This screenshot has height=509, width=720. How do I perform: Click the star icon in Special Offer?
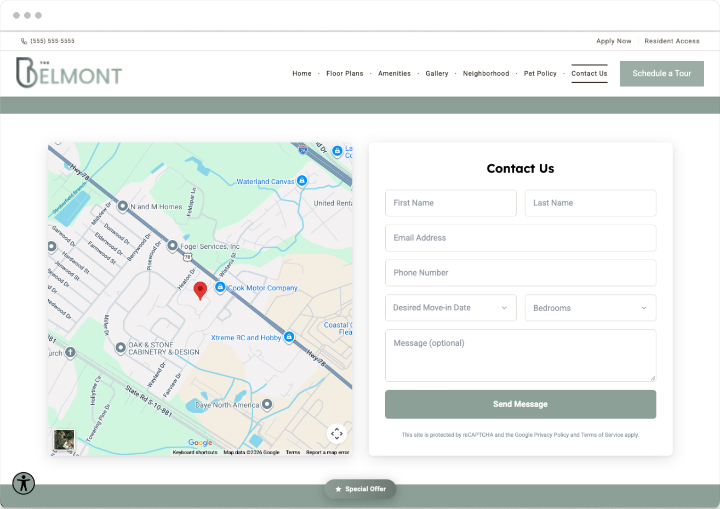[339, 489]
